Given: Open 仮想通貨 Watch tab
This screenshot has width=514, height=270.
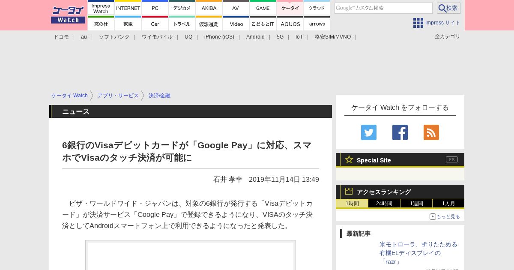Looking at the screenshot, I should pos(209,24).
